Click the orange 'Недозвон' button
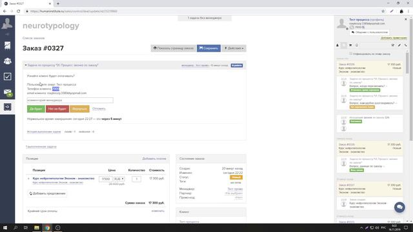 tap(79, 109)
